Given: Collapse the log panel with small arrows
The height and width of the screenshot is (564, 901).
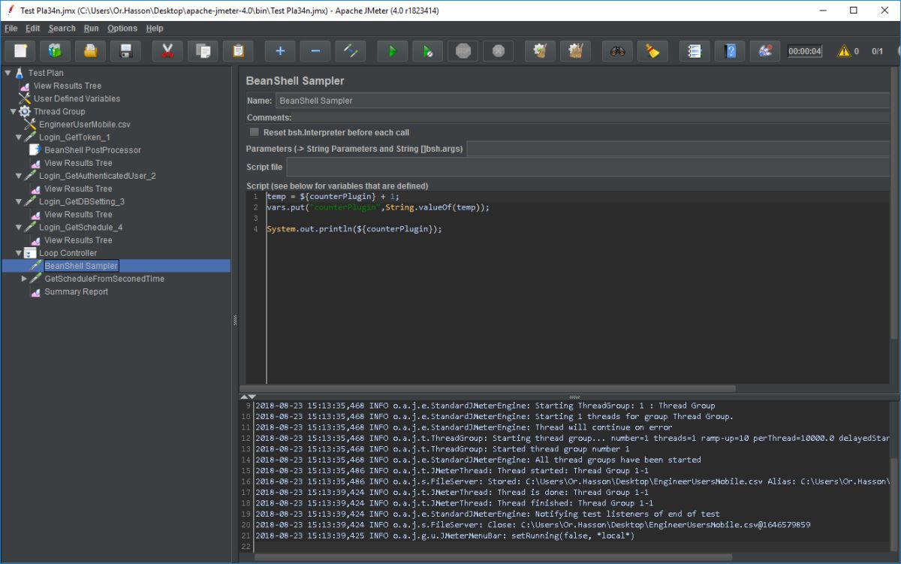Looking at the screenshot, I should click(x=248, y=397).
